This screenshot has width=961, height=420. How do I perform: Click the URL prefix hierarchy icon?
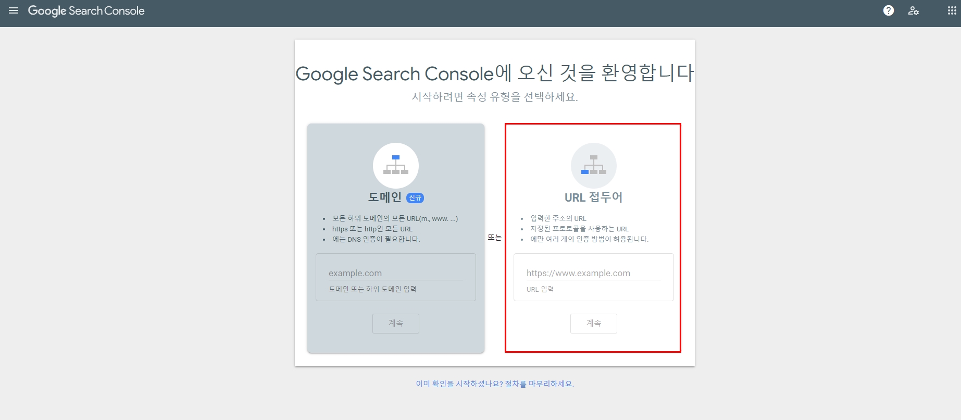tap(594, 165)
